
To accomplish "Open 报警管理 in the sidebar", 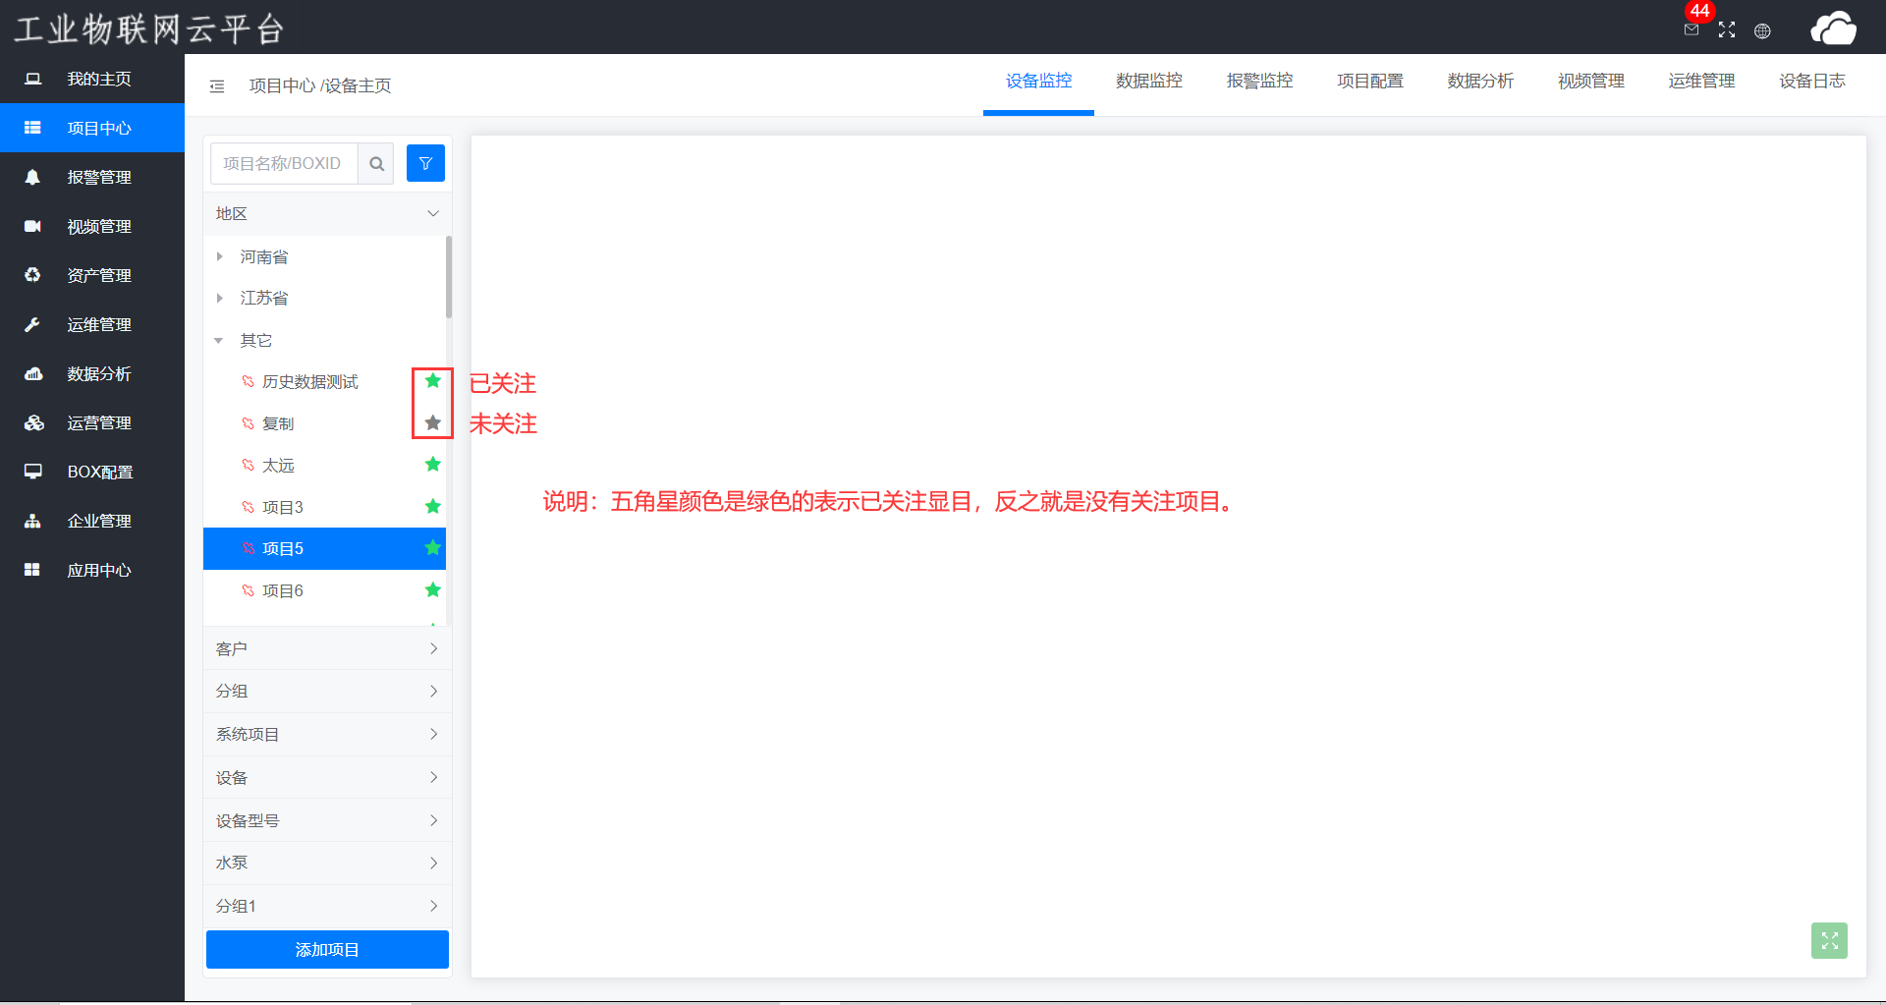I will pos(98,177).
